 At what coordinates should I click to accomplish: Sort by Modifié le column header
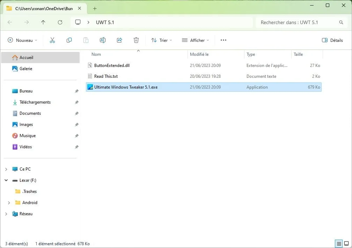(x=199, y=54)
